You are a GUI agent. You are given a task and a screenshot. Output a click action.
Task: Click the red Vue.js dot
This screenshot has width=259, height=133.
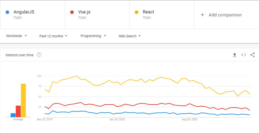tap(72, 12)
